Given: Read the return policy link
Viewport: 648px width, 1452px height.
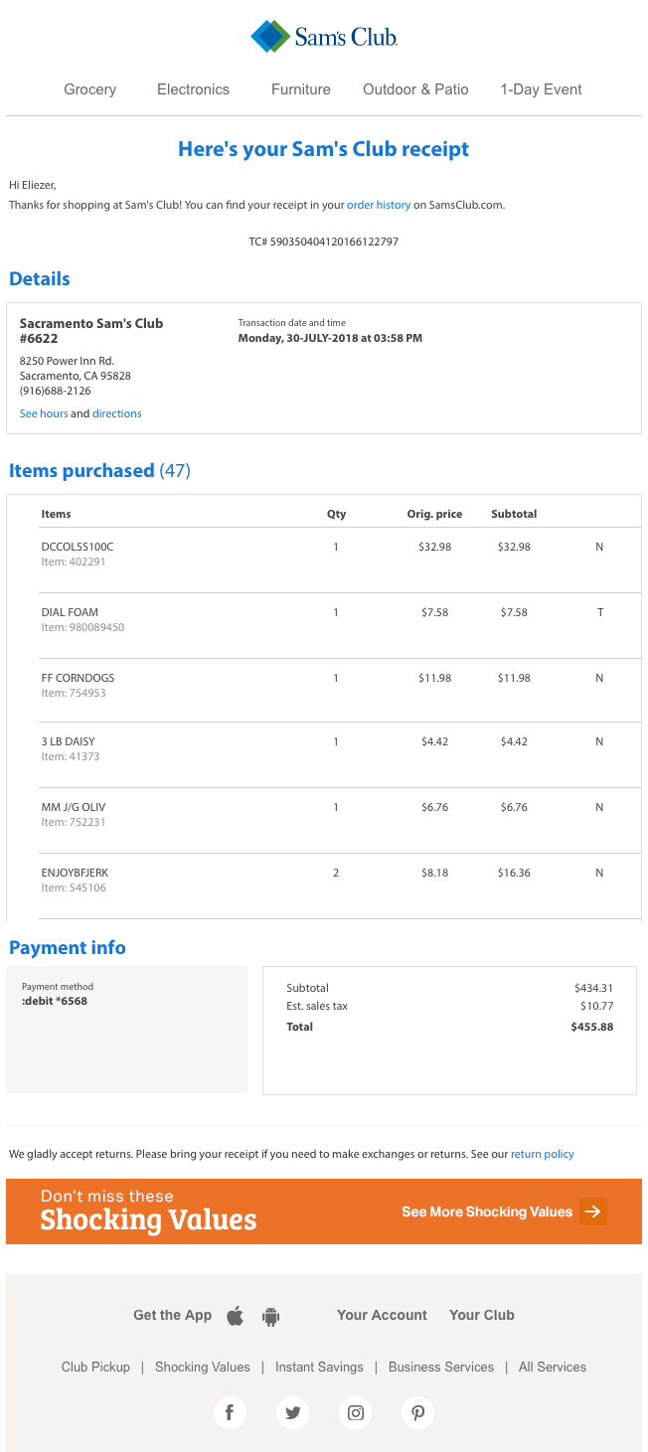Looking at the screenshot, I should click(543, 1154).
